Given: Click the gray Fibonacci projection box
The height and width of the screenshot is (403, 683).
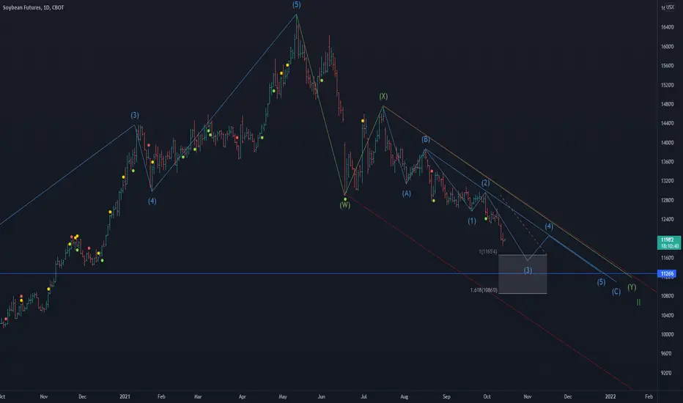Looking at the screenshot, I should point(523,274).
